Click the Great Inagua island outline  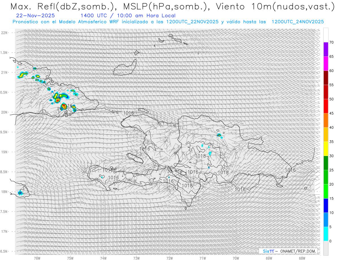pos(124,68)
